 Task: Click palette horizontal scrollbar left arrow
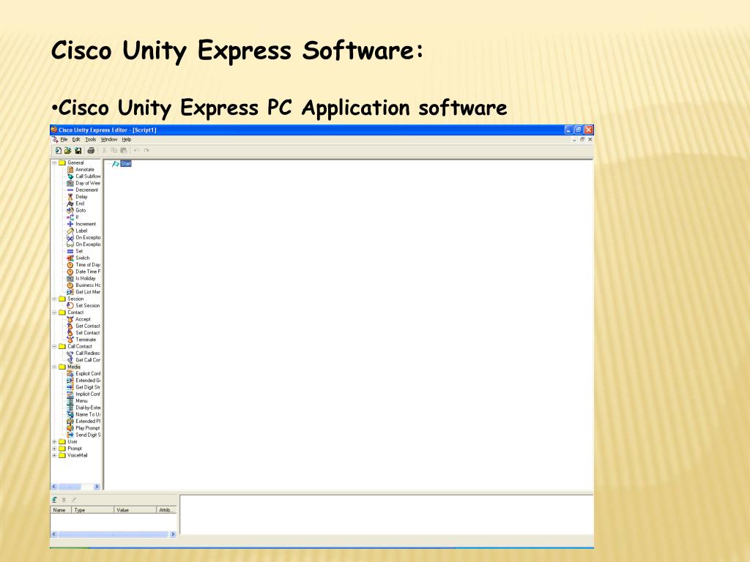[54, 487]
